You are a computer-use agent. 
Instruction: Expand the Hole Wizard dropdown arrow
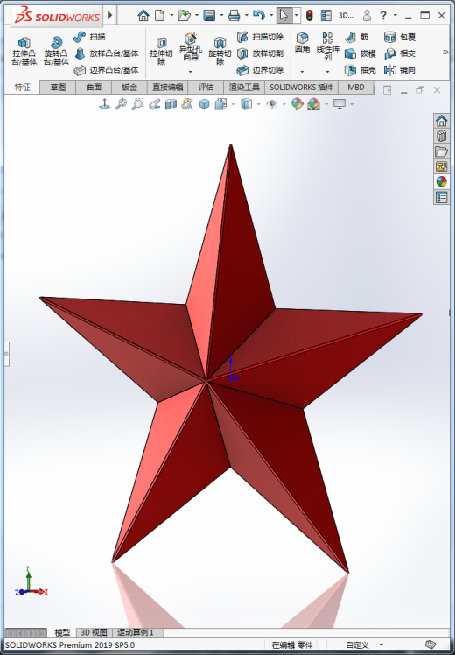click(x=191, y=72)
